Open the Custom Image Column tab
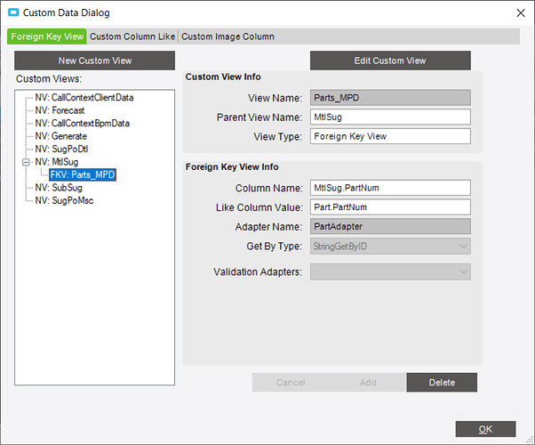The width and height of the screenshot is (535, 445). coord(228,36)
